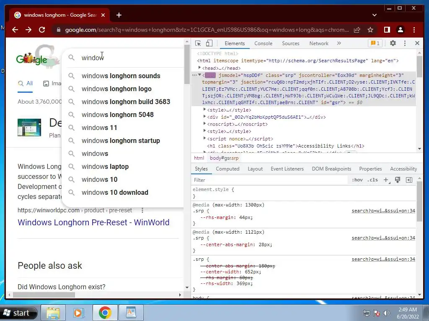429x321 pixels.
Task: Switch to the Elements tab
Action: [235, 43]
